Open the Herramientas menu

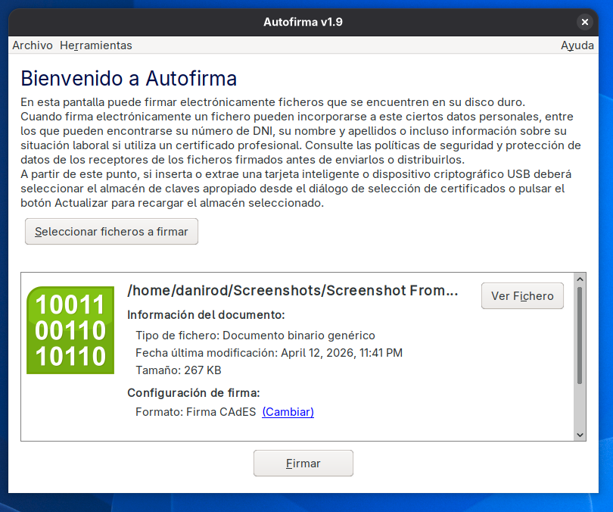(x=95, y=45)
